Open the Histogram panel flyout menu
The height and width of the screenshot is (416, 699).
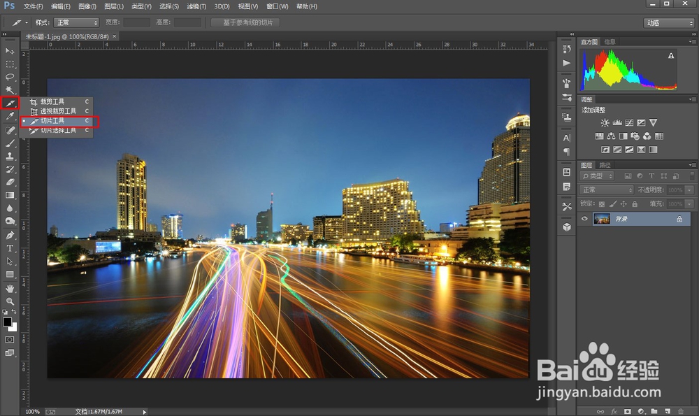tap(692, 41)
